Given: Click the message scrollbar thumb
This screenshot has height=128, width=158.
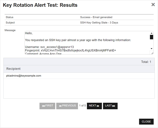Looking at the screenshot, I should pos(152,37).
